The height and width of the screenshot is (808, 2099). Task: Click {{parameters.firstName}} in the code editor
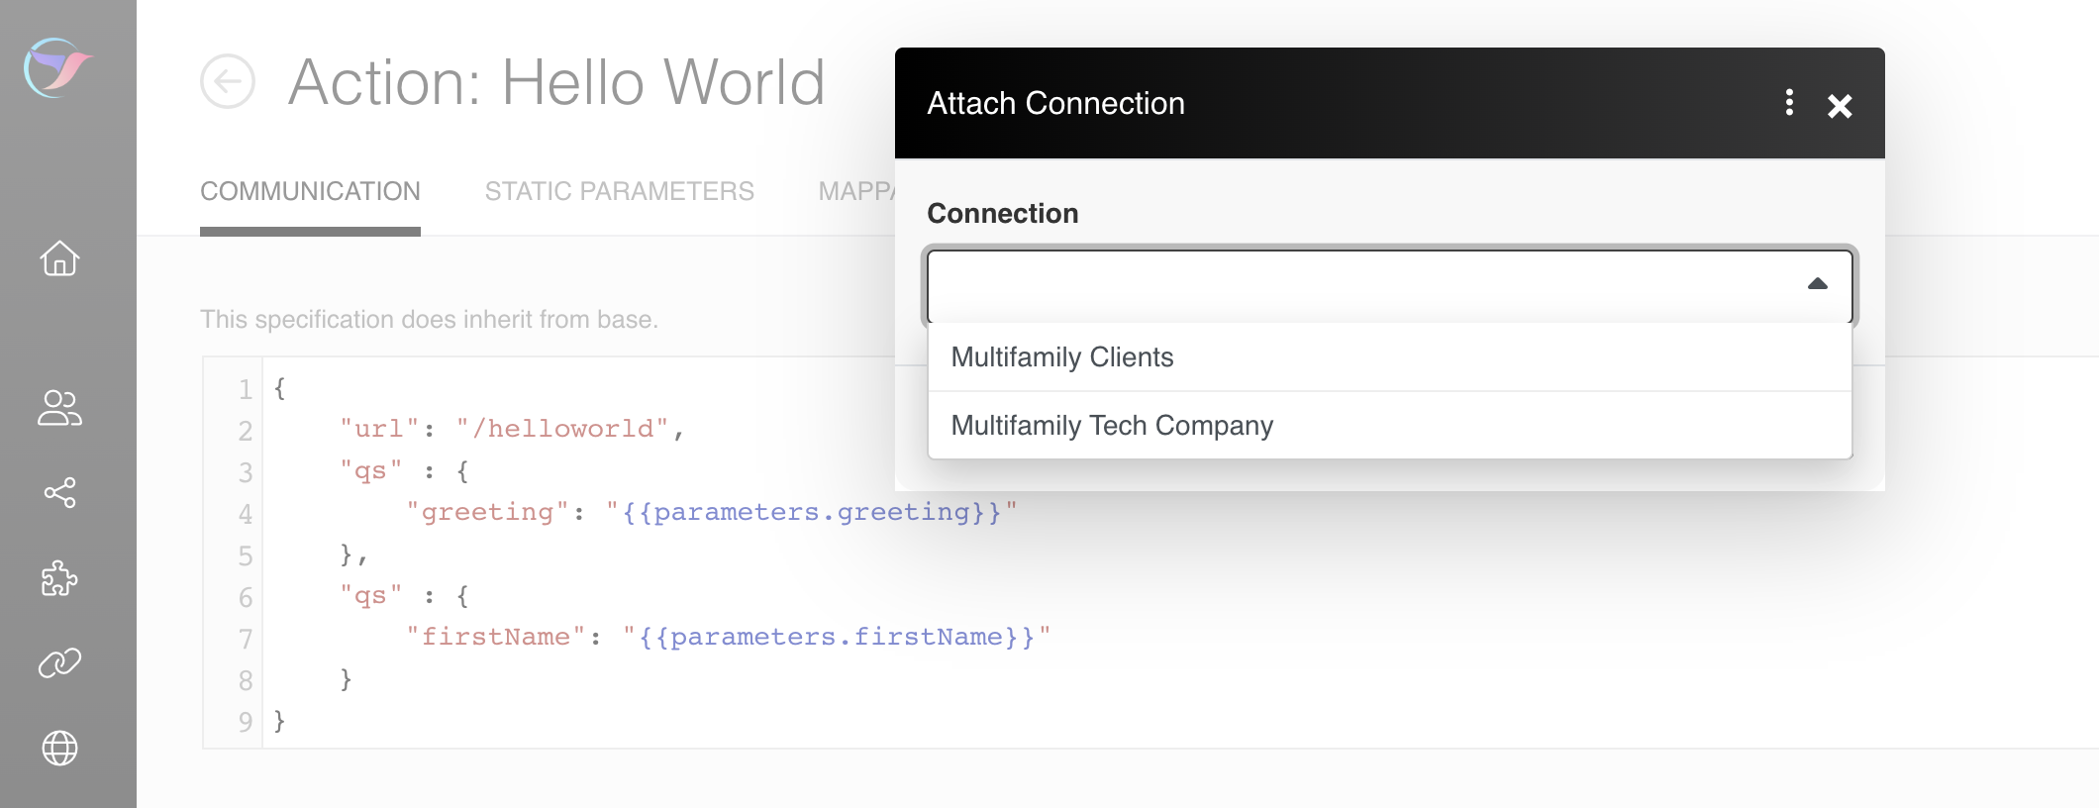coord(837,637)
